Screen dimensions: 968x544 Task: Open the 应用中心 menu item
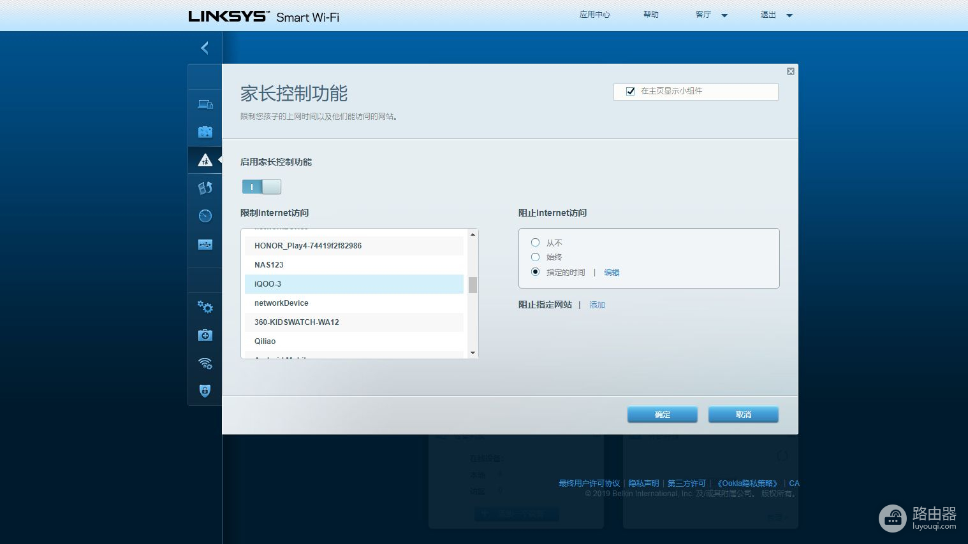[x=594, y=15]
